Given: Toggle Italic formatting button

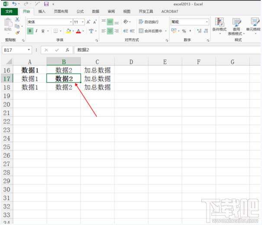Looking at the screenshot, I should click(x=36, y=31).
